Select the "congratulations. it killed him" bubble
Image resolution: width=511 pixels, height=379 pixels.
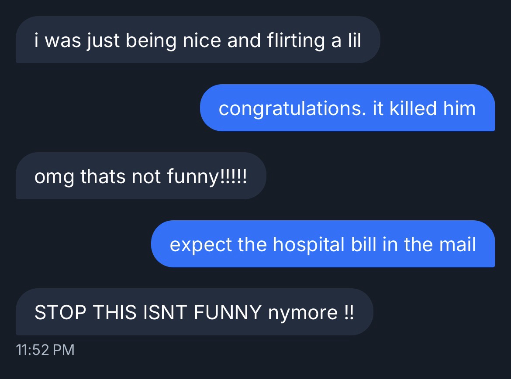pos(347,108)
